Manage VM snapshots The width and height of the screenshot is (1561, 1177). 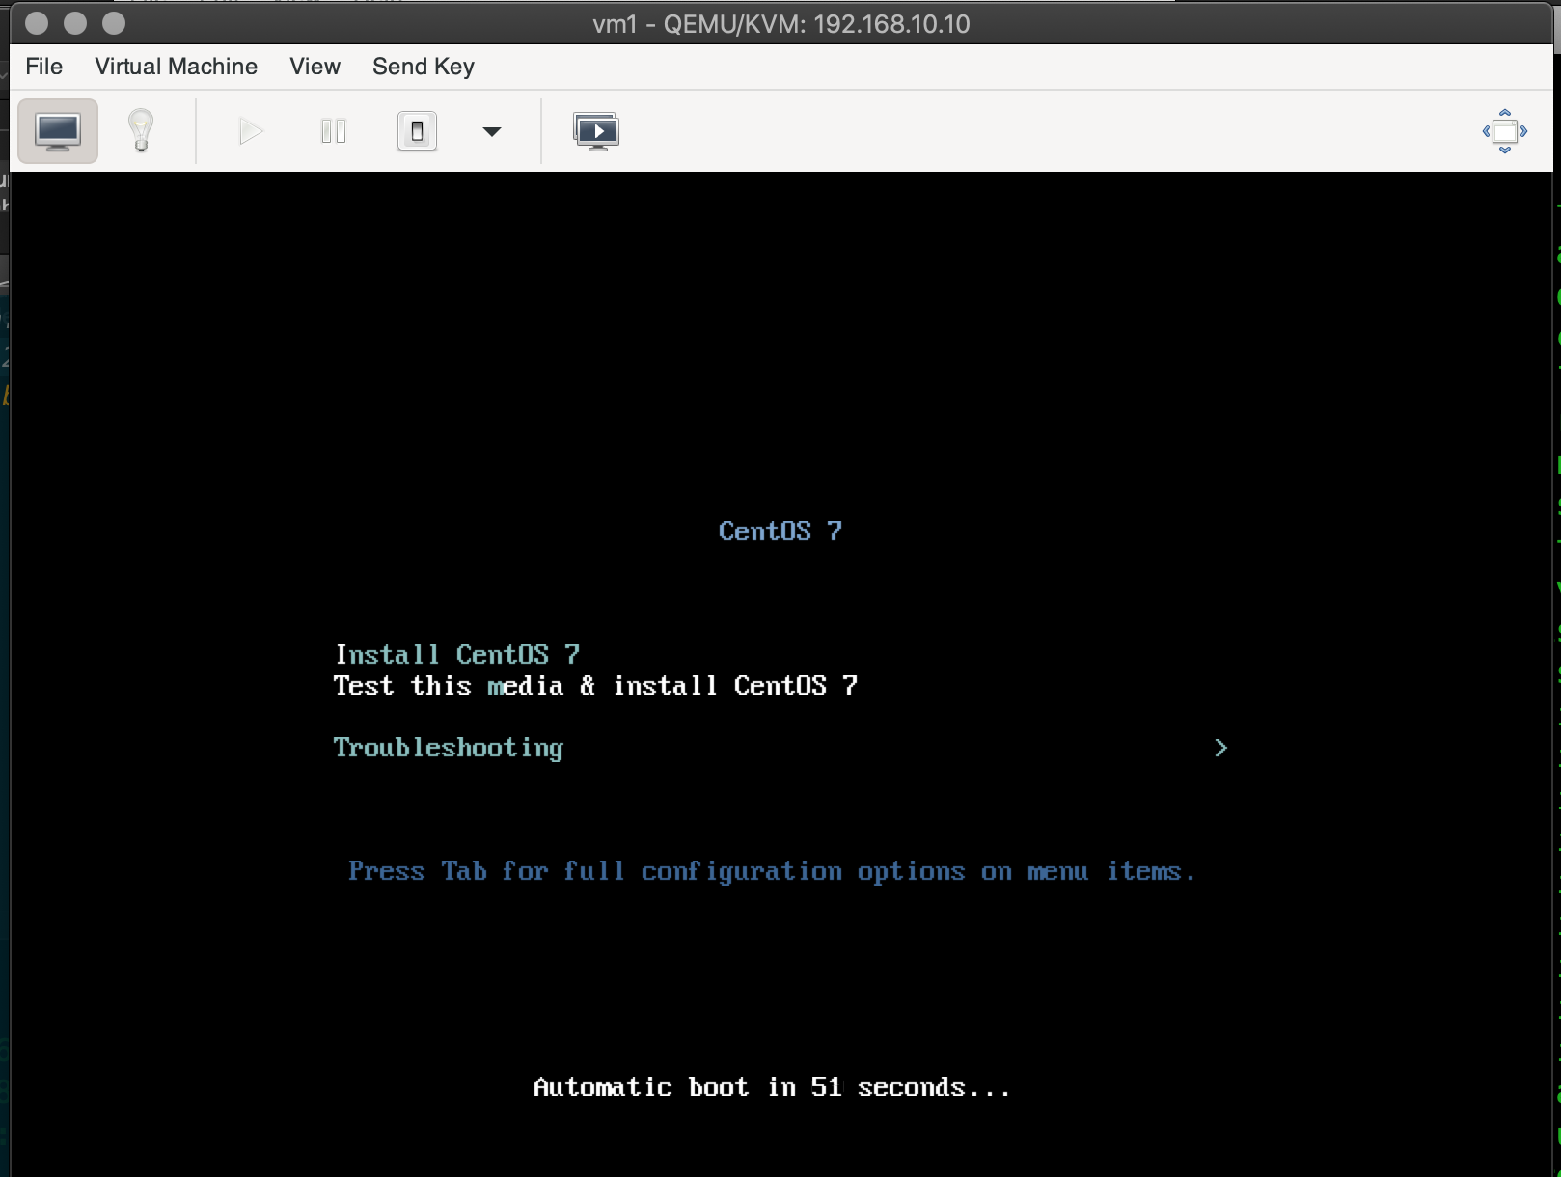click(596, 131)
